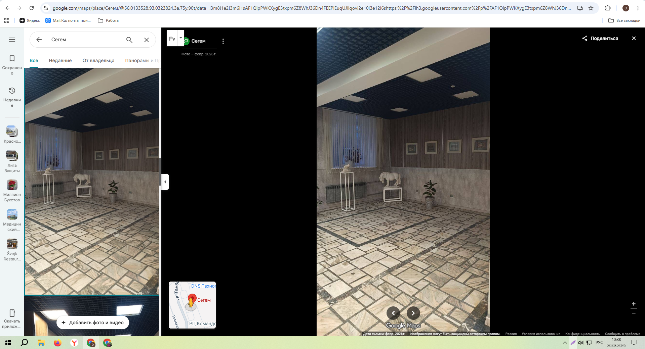
Task: Open the Google Maps hamburger menu
Action: point(12,40)
